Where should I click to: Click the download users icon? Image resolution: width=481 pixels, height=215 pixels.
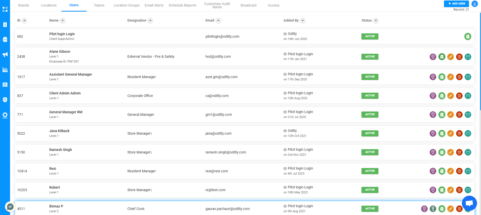tap(474, 4)
